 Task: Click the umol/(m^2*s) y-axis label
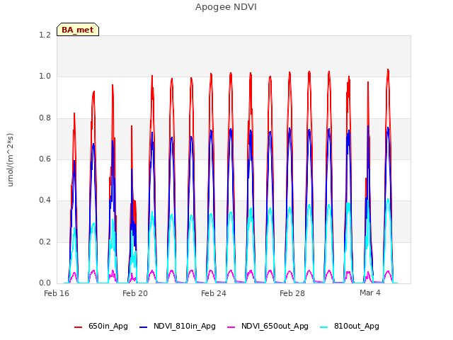(x=10, y=160)
